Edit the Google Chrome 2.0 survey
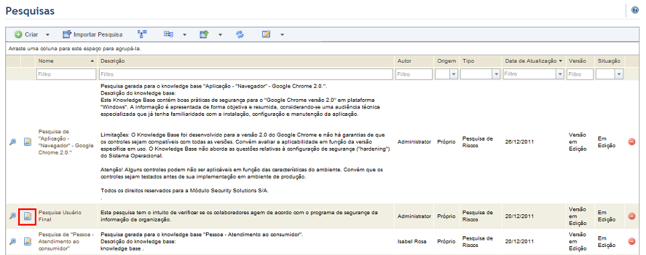This screenshot has height=255, width=646. [27, 141]
